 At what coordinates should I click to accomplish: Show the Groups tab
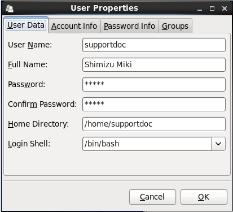click(x=175, y=26)
